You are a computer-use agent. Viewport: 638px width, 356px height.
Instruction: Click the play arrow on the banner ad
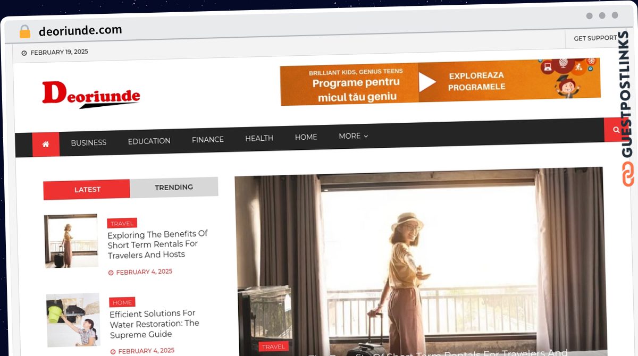[x=427, y=82]
